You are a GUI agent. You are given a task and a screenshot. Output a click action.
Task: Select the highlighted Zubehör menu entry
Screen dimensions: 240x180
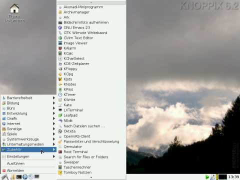click(28, 149)
